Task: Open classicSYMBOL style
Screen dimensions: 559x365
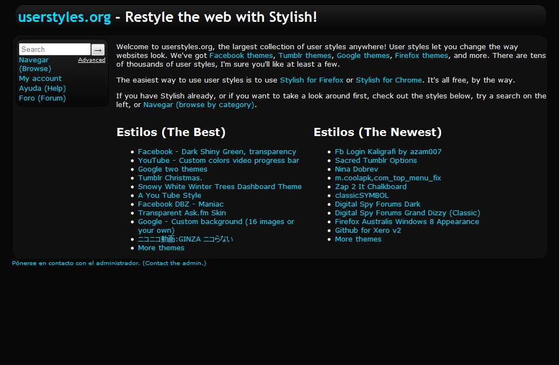Action: [x=362, y=196]
